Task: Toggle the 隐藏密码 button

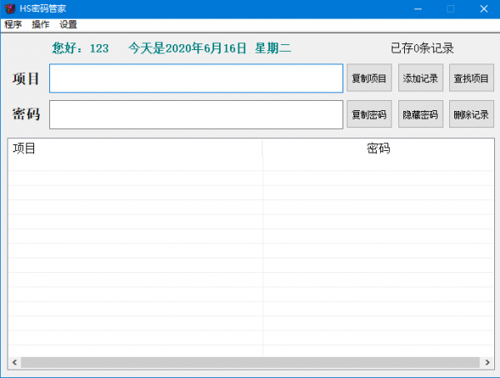Action: tap(420, 114)
